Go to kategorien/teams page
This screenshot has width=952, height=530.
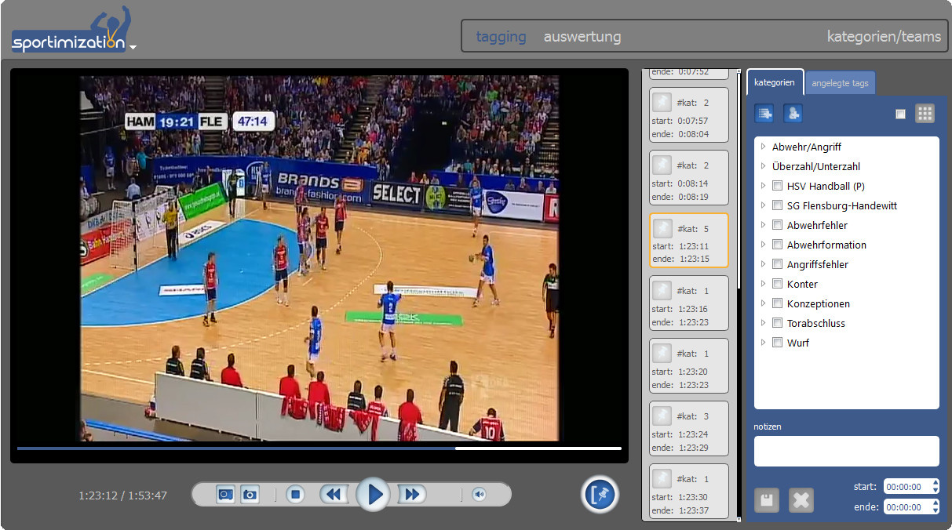(x=884, y=37)
